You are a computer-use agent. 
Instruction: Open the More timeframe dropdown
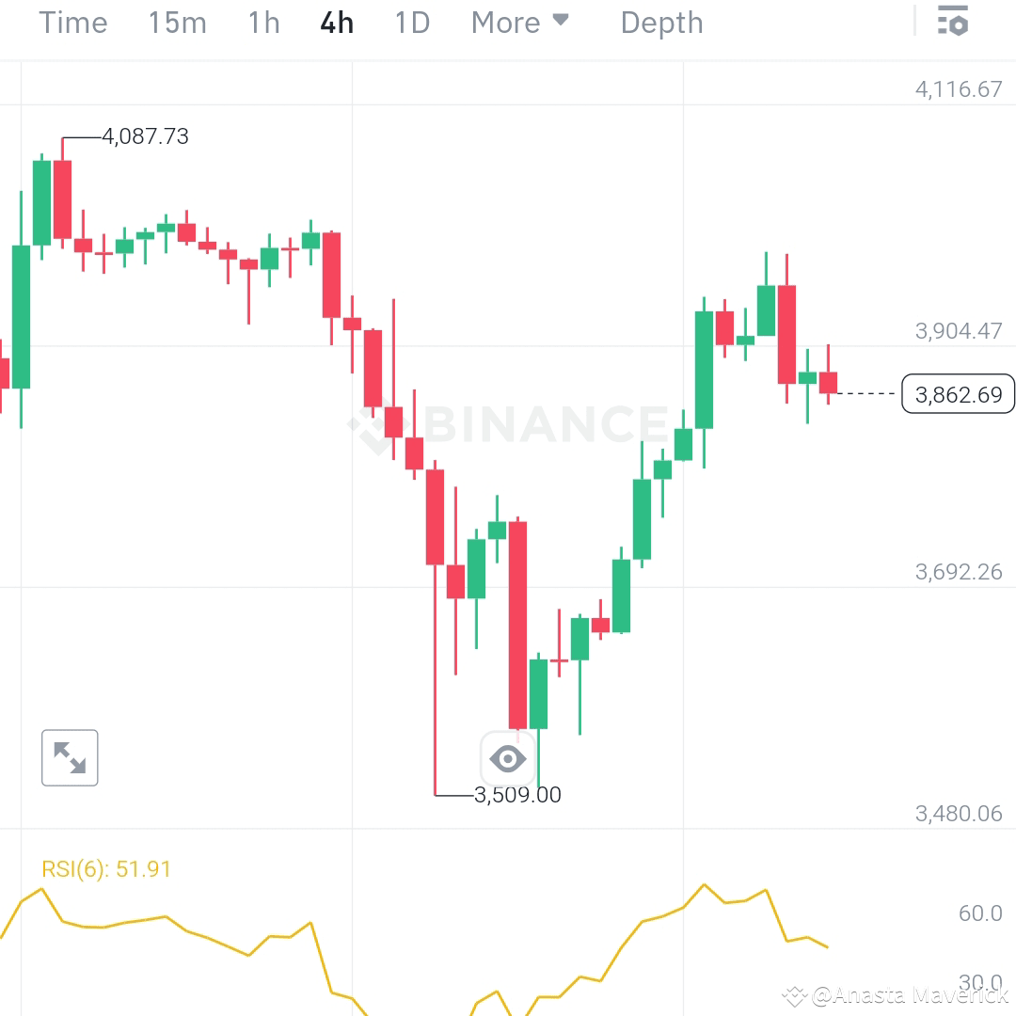point(520,23)
